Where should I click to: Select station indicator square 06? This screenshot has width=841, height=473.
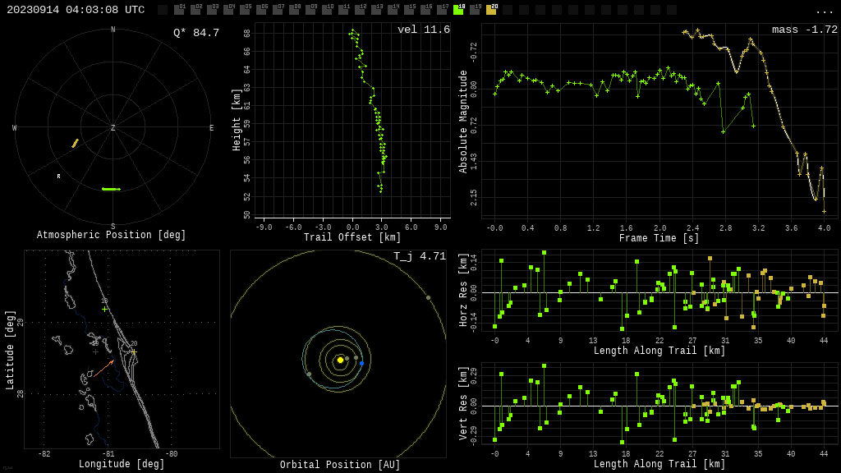coord(261,10)
